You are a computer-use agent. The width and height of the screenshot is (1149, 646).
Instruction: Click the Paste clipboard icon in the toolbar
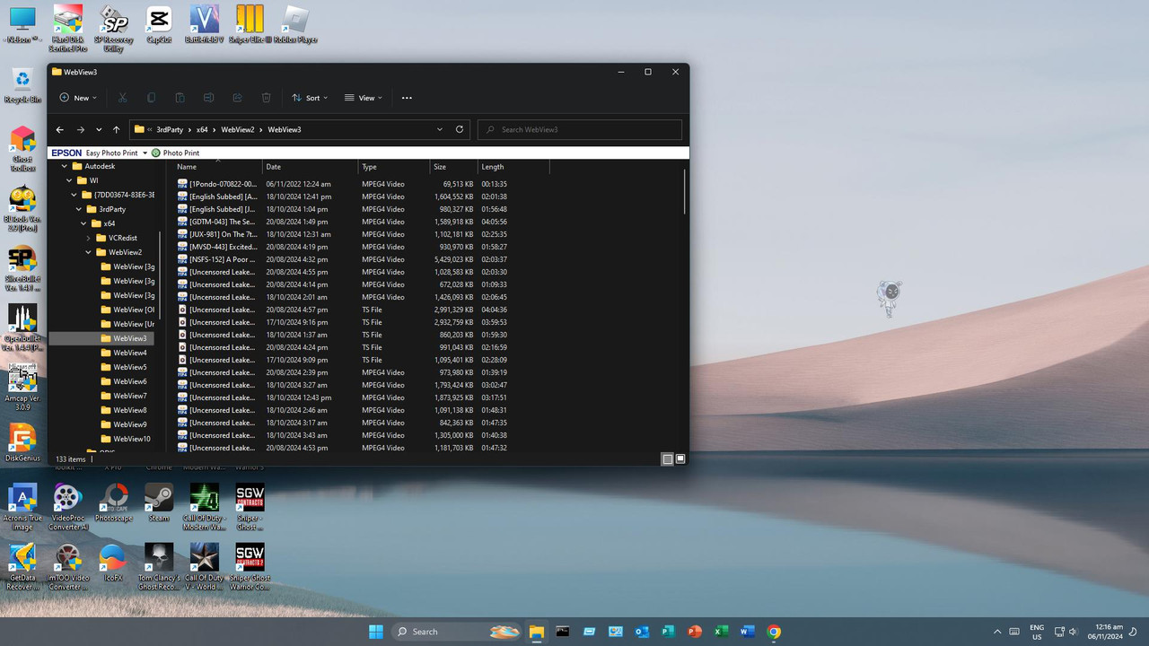(180, 98)
